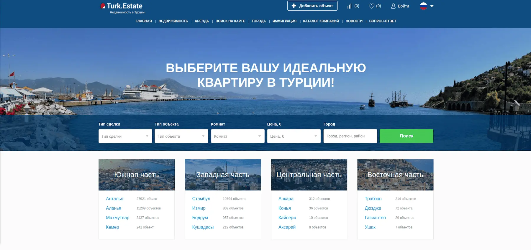Open the Кайсери city link
531x250 pixels.
pos(287,218)
